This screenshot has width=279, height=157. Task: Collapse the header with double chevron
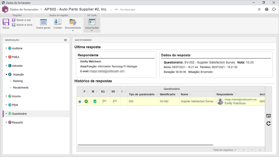tap(259, 10)
